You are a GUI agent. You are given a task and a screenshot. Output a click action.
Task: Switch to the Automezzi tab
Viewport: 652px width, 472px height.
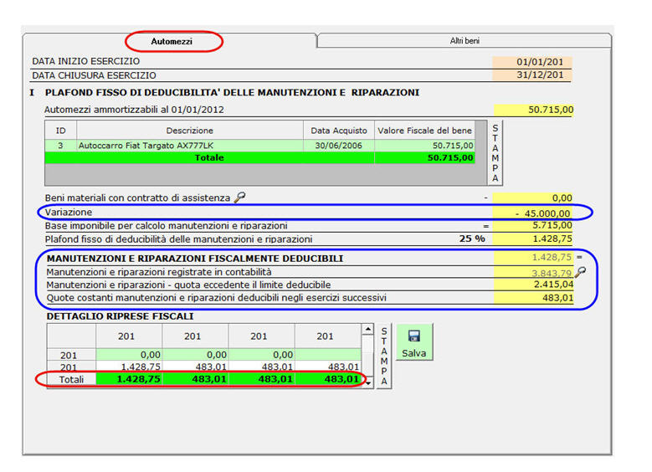pyautogui.click(x=172, y=41)
